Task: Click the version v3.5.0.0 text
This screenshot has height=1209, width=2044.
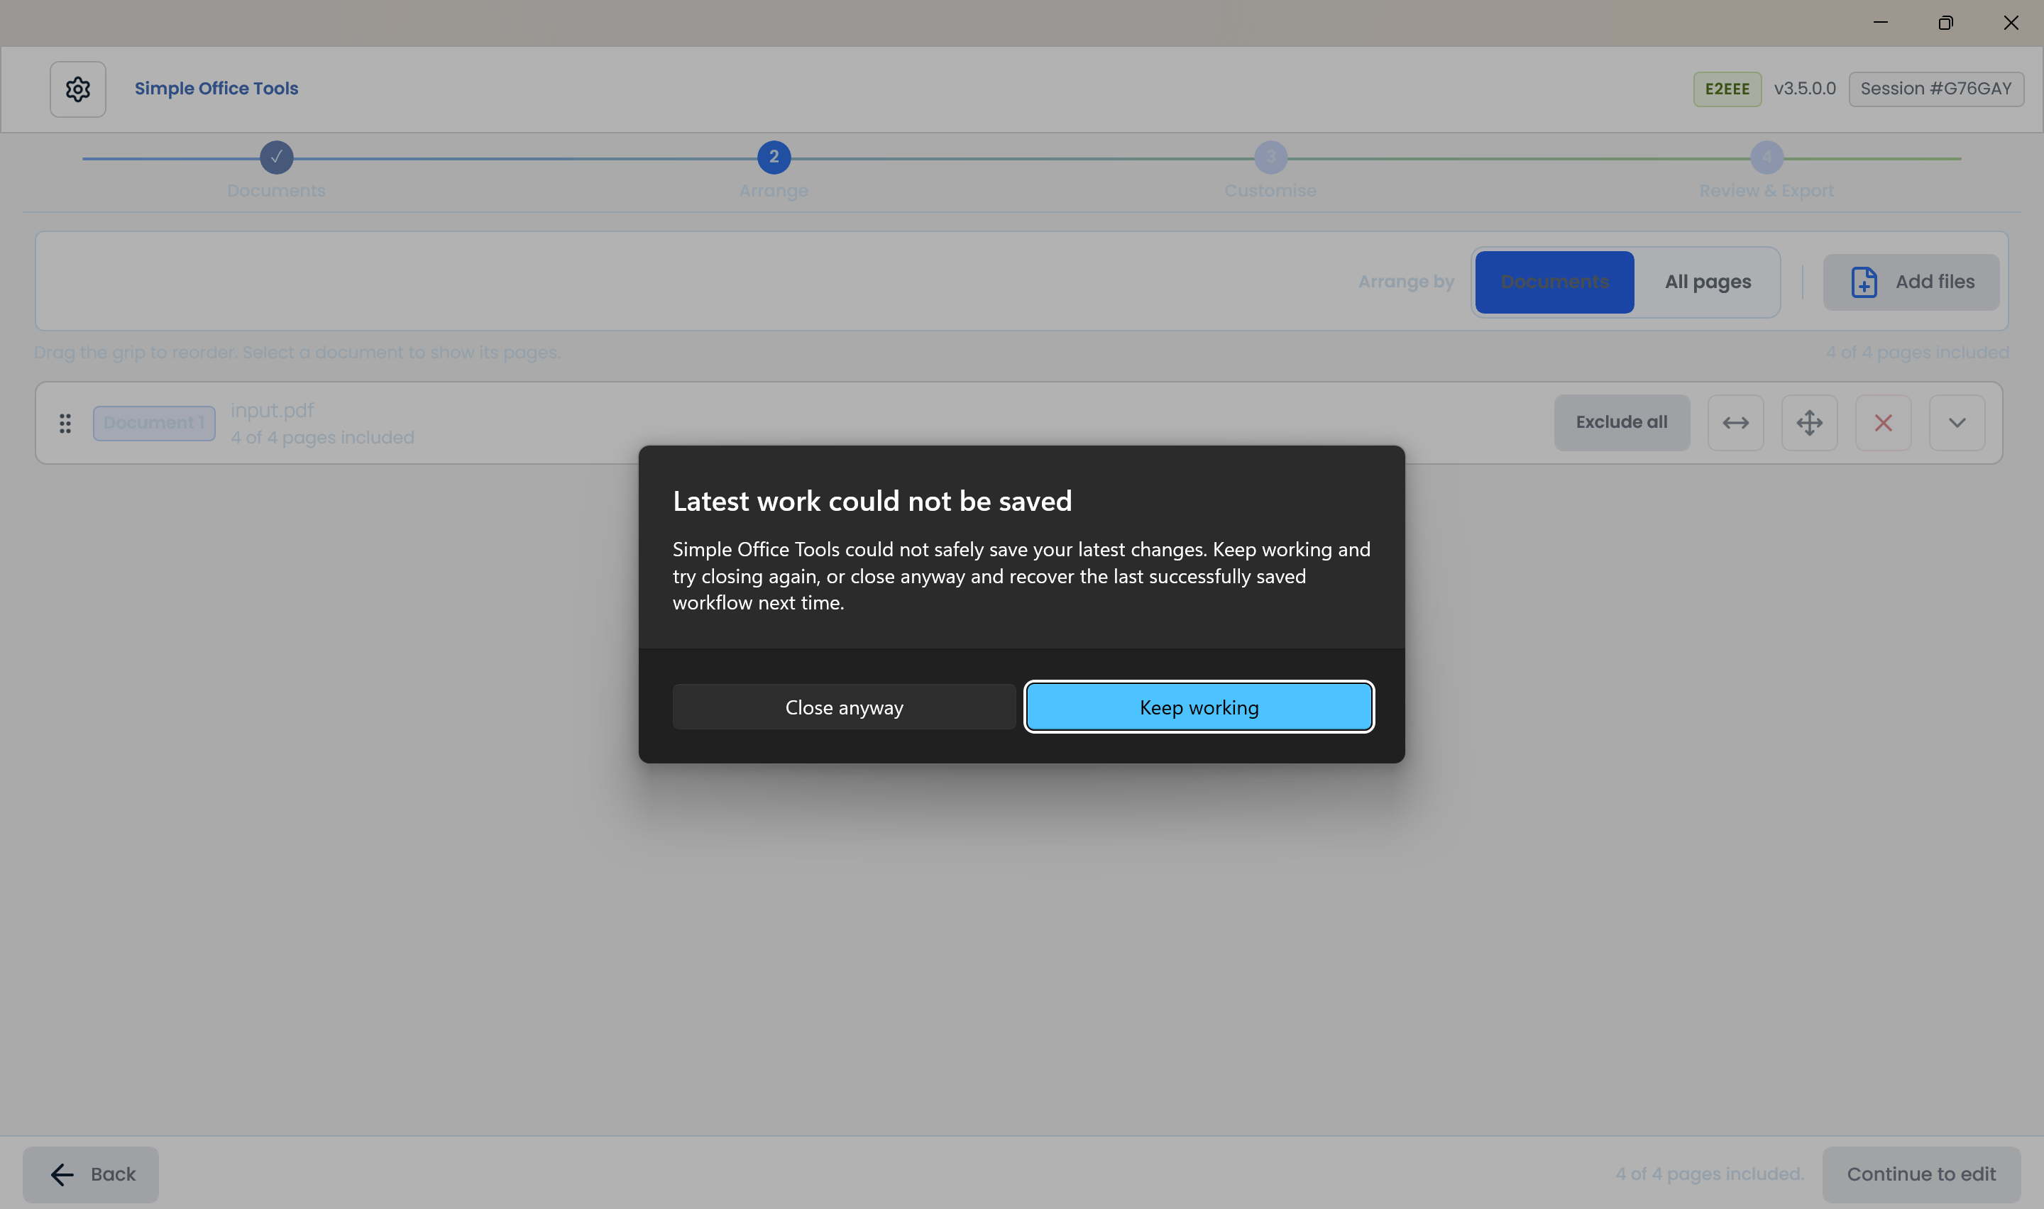Action: coord(1805,89)
